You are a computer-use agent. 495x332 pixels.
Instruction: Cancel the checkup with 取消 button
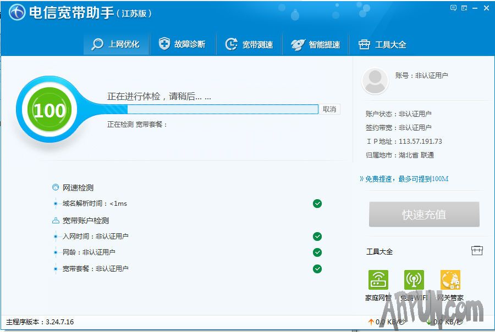click(329, 109)
